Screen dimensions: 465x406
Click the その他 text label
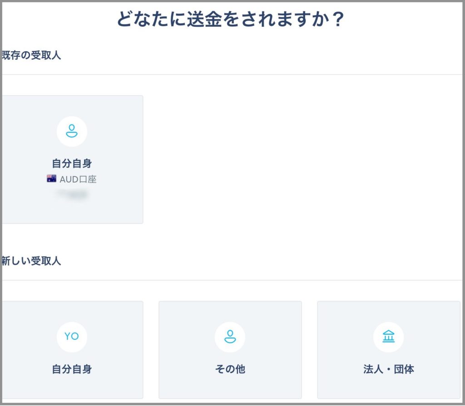point(230,369)
